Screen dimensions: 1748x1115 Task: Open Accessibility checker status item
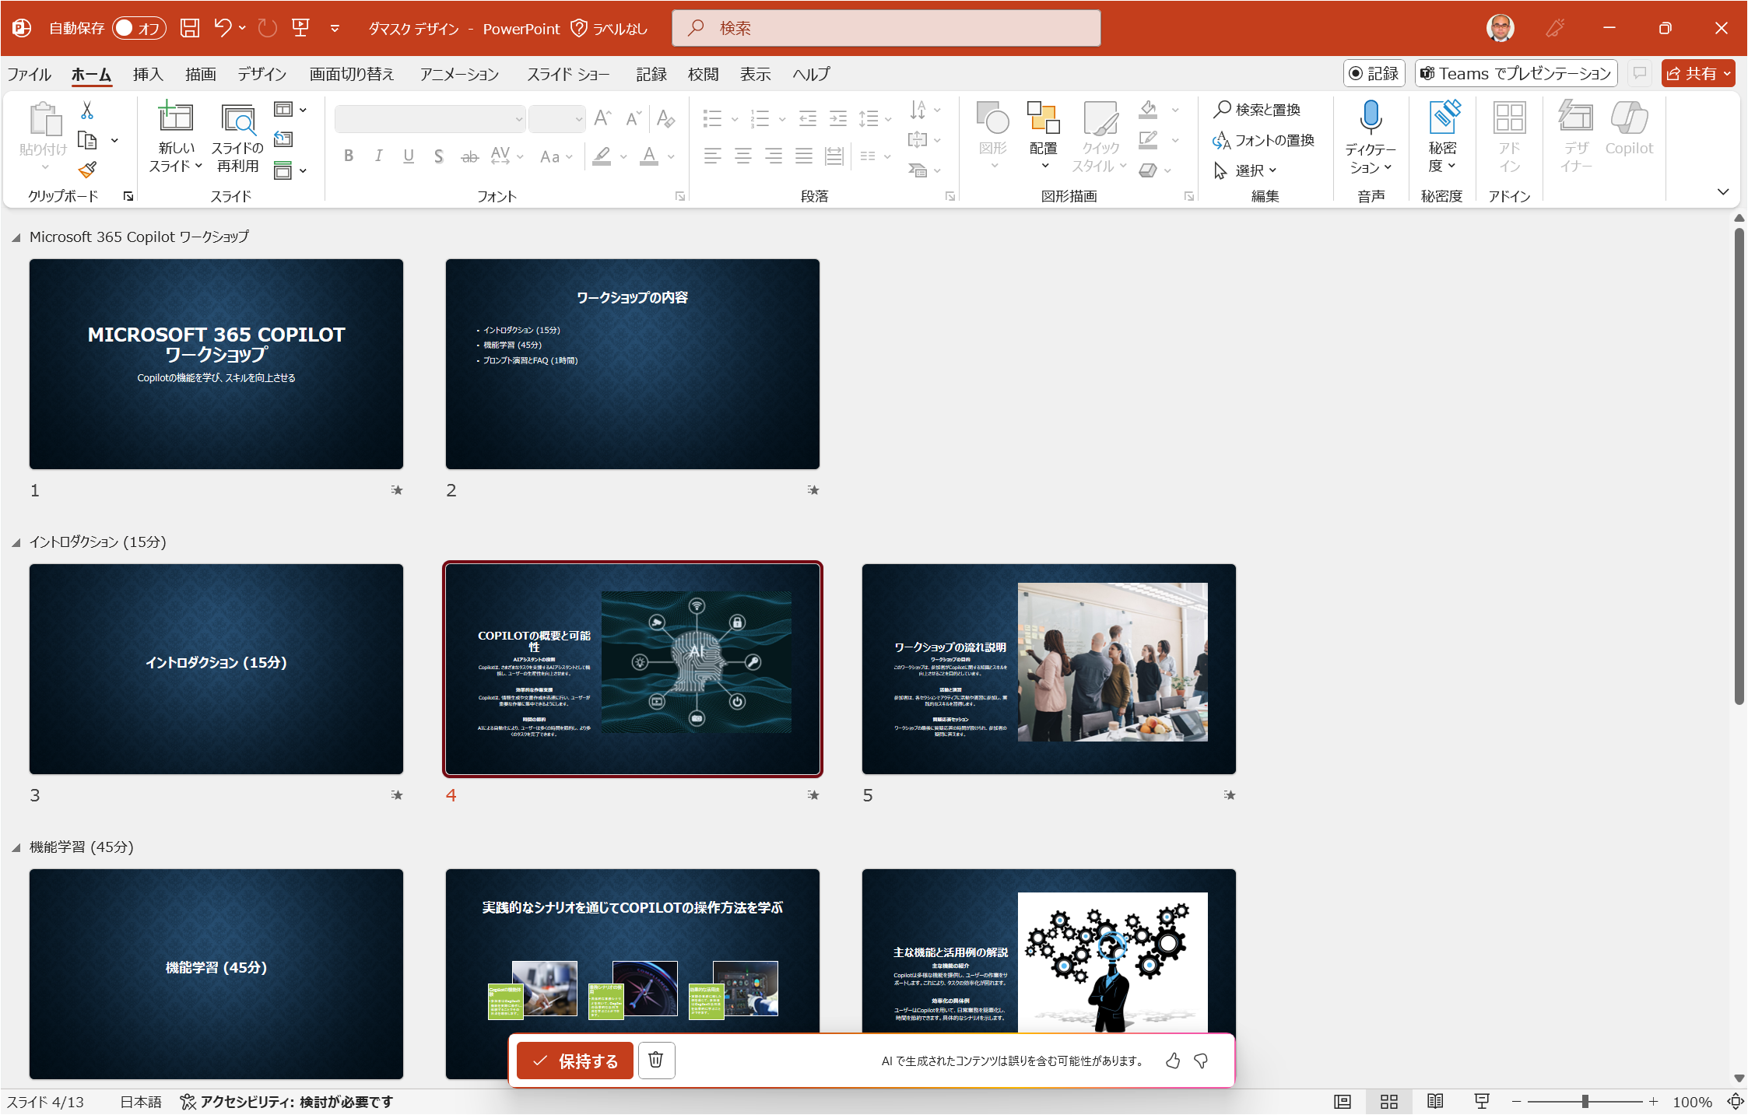(286, 1102)
